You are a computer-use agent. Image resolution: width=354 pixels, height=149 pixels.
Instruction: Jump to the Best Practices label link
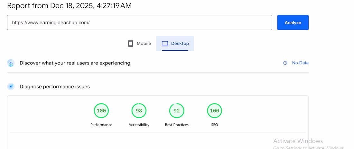[177, 125]
